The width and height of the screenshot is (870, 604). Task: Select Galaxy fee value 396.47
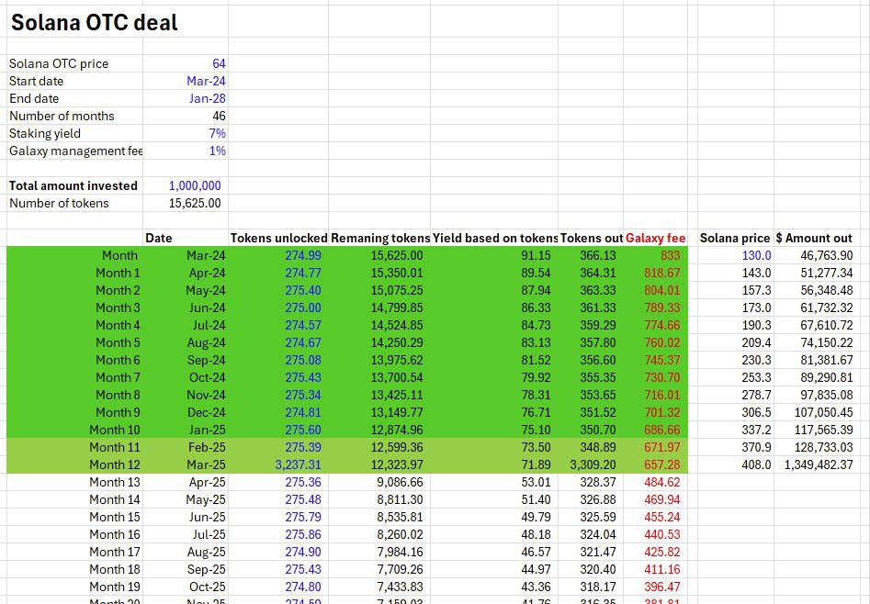coord(662,587)
